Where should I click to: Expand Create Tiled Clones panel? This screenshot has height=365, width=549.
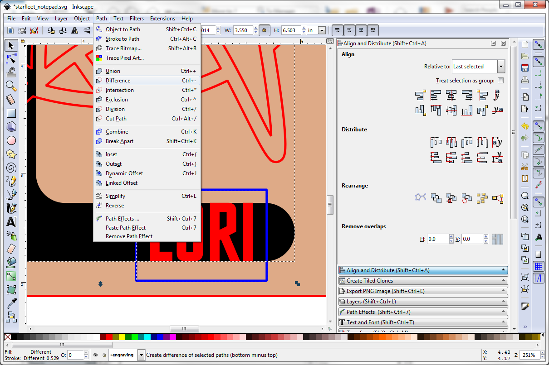pos(423,281)
